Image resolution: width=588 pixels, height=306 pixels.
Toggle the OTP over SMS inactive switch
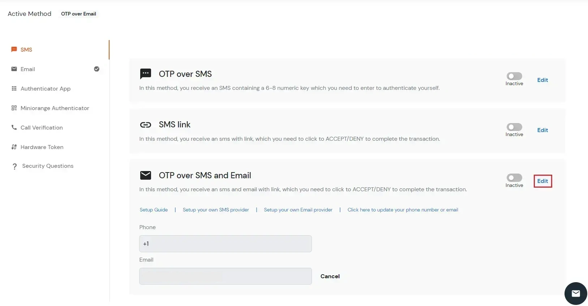[x=515, y=76]
